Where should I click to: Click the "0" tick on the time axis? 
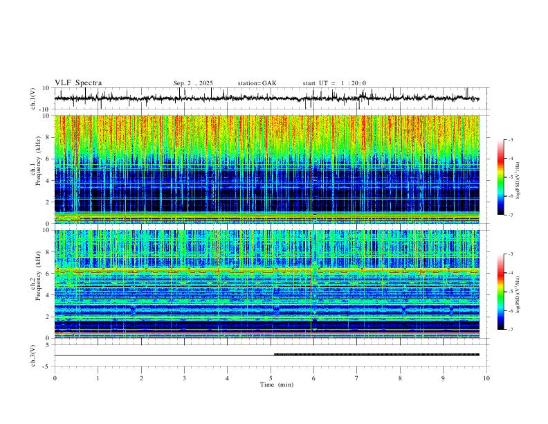coord(55,378)
